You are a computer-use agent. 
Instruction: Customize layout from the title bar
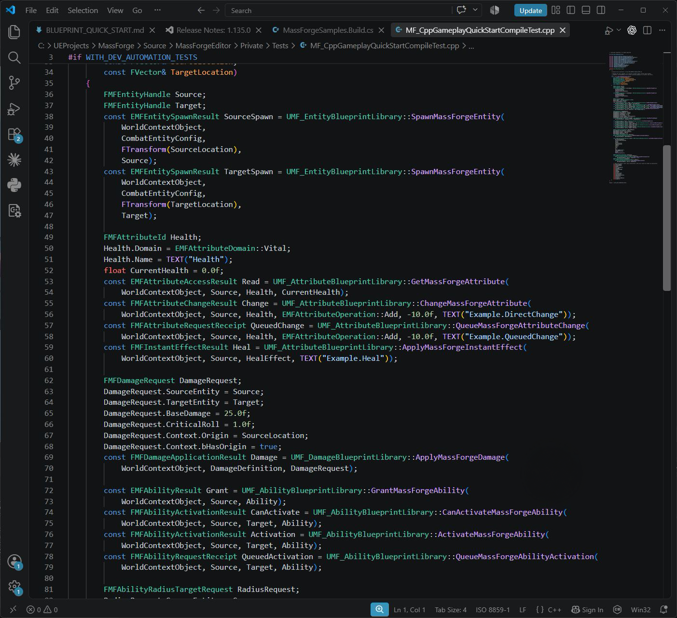click(x=556, y=10)
